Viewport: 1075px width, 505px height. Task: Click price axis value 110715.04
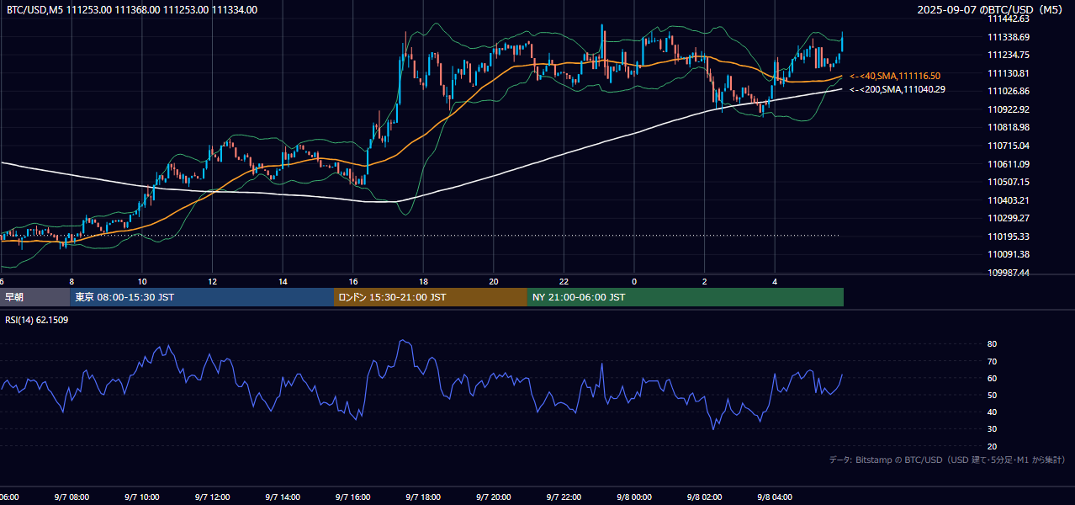pos(1009,146)
